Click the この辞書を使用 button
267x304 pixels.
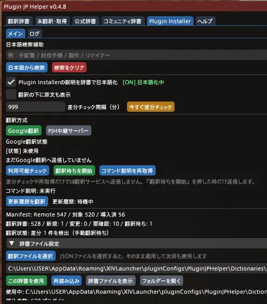26,281
